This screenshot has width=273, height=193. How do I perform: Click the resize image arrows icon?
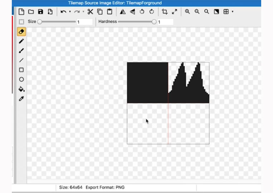click(x=174, y=12)
